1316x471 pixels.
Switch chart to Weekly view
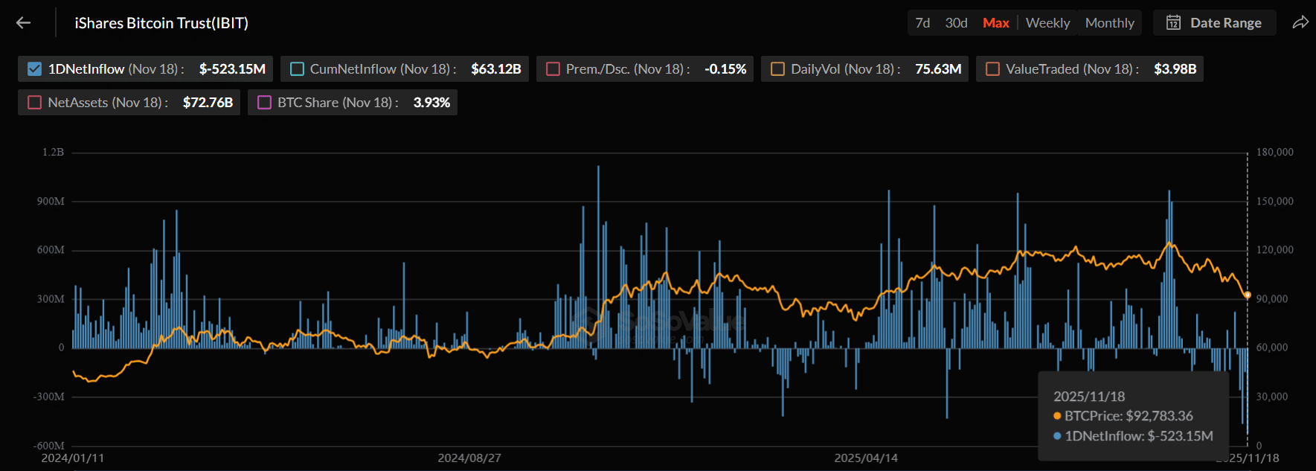pos(1047,23)
